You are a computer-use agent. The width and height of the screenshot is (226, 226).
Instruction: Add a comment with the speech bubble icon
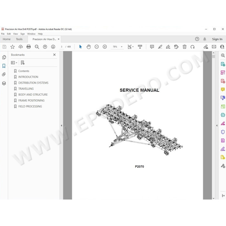point(152,47)
